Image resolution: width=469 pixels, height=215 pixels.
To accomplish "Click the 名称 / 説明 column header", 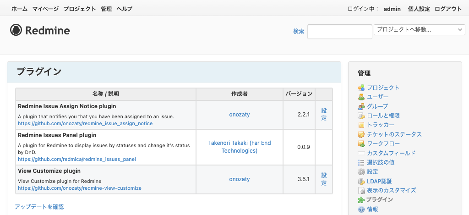I will click(106, 94).
